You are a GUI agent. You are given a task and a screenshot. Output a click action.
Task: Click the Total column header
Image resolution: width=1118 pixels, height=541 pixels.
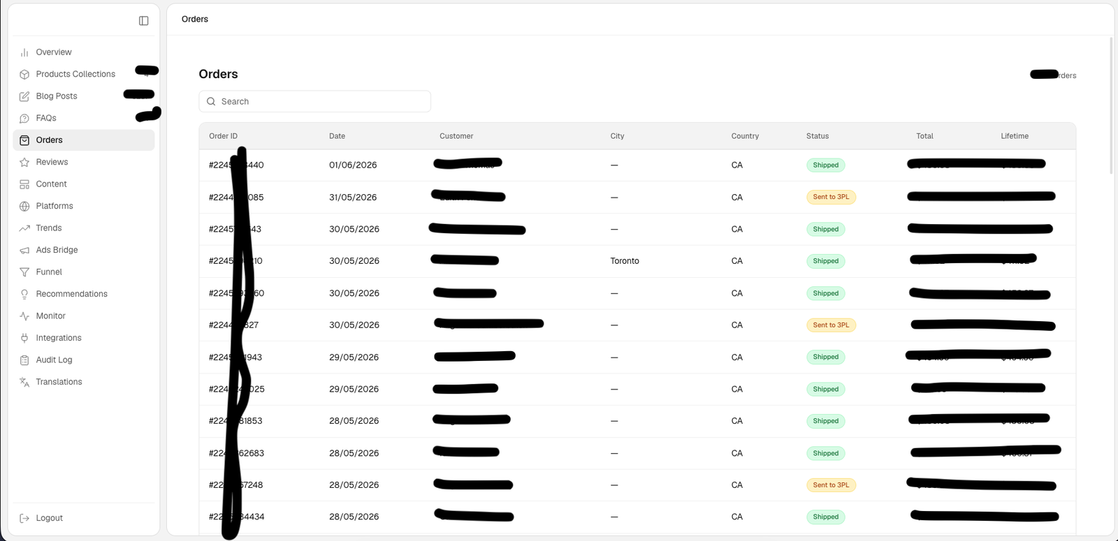coord(925,136)
